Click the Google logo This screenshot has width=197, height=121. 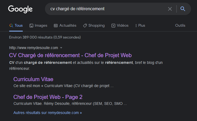pos(20,9)
